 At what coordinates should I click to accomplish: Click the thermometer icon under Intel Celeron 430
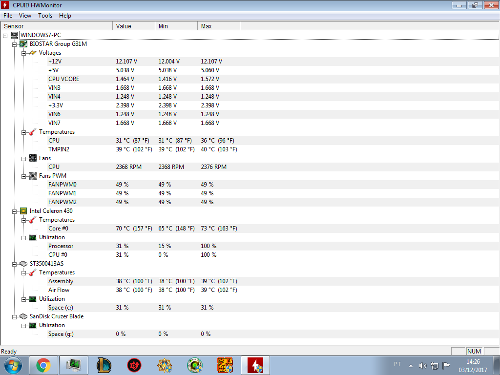(33, 220)
